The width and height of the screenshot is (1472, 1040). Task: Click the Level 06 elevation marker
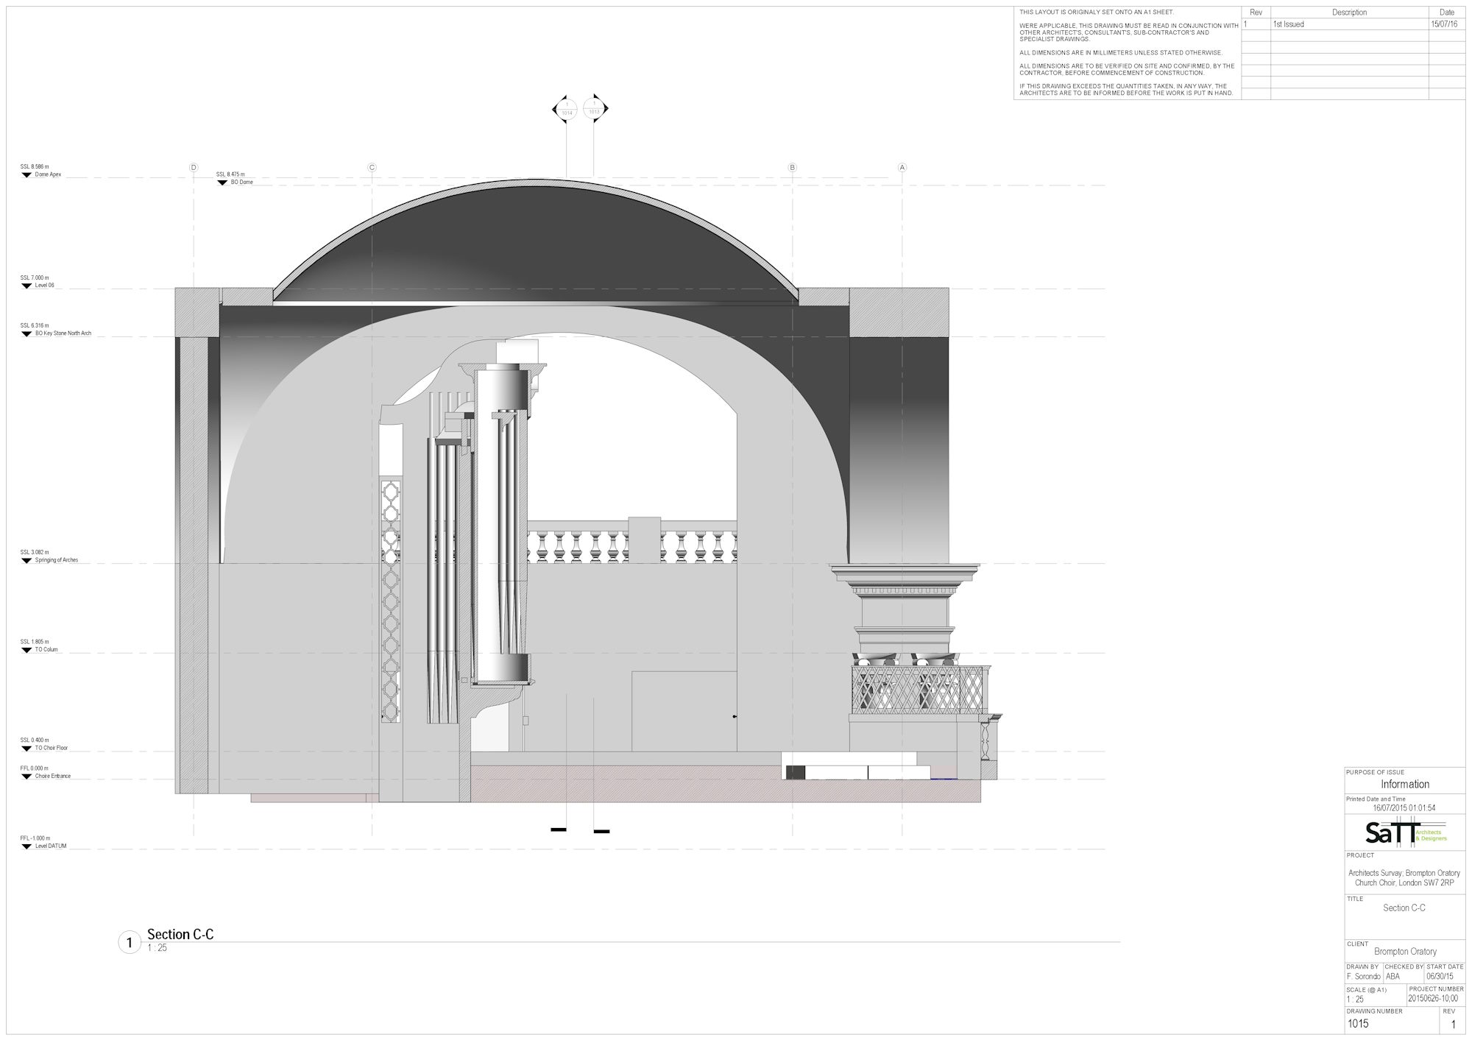[26, 286]
